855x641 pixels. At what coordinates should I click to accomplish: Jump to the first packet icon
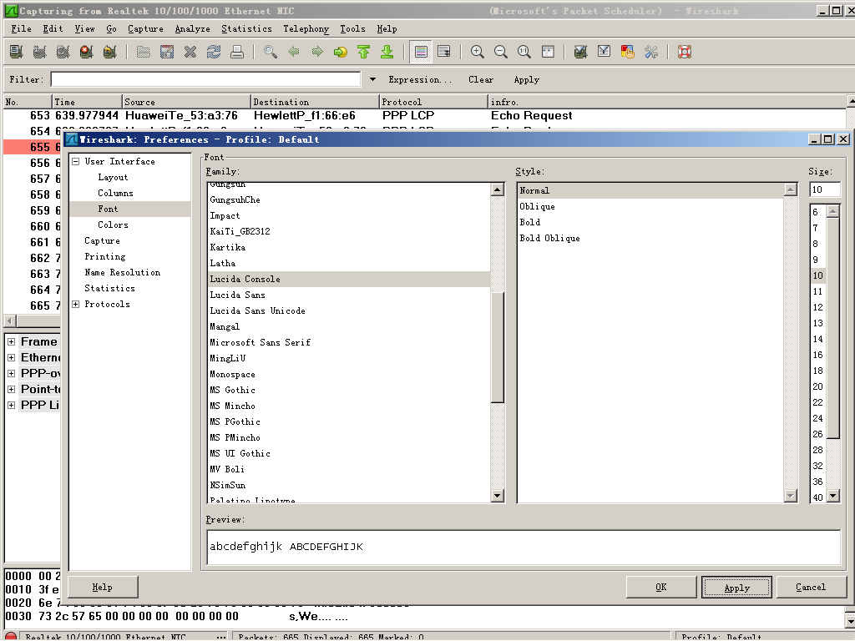[x=364, y=52]
